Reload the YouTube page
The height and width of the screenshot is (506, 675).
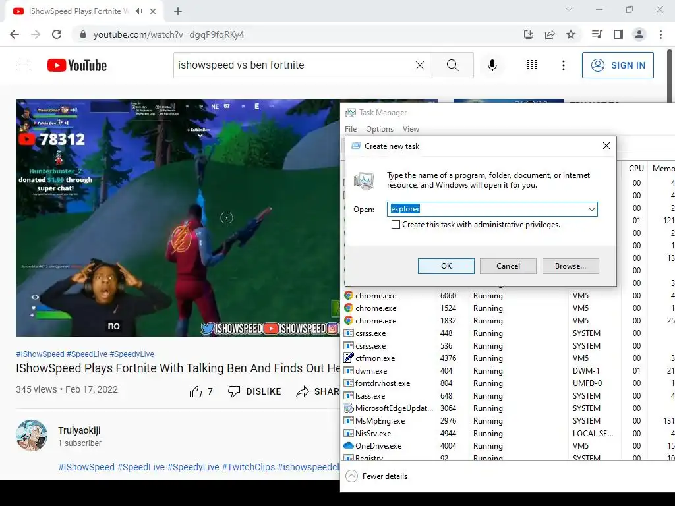[x=57, y=34]
